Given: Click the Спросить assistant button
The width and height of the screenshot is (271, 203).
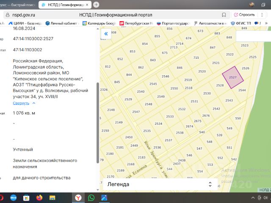Looking at the screenshot, I should coord(244,15).
